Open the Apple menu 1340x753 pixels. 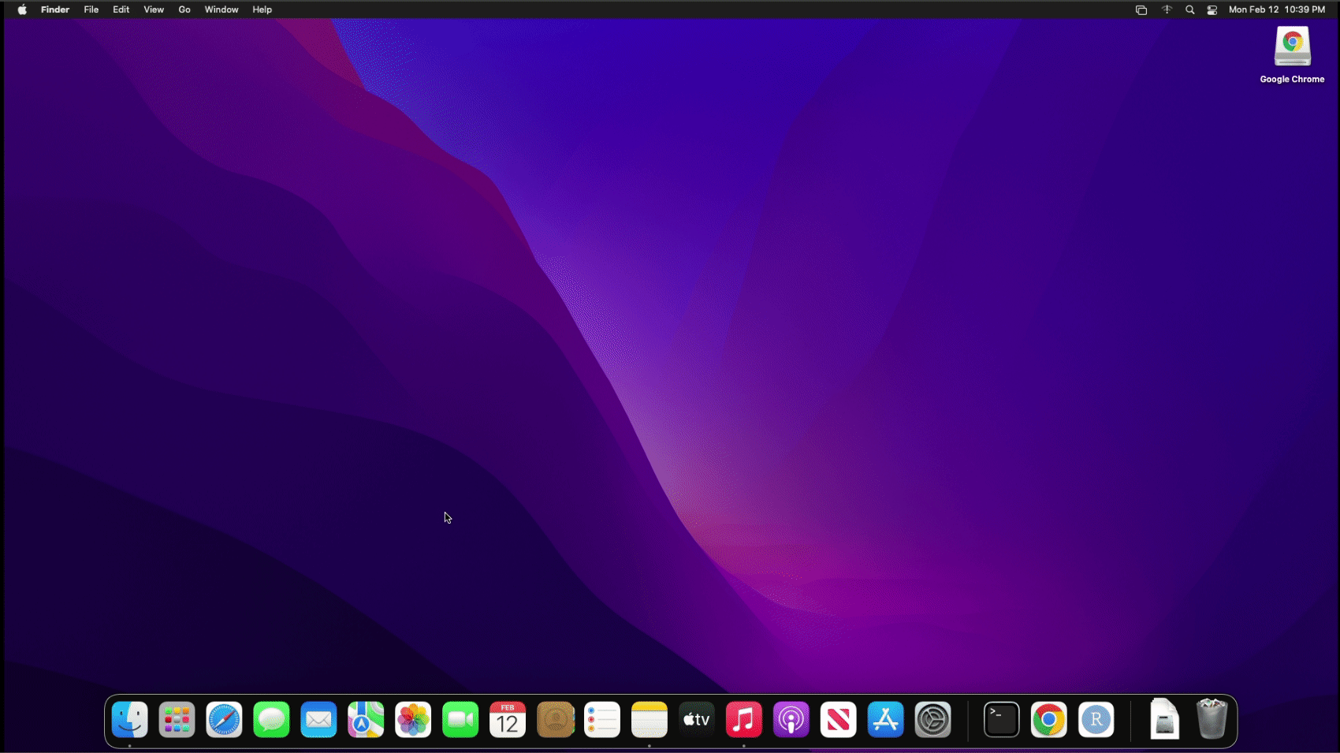[x=22, y=9]
